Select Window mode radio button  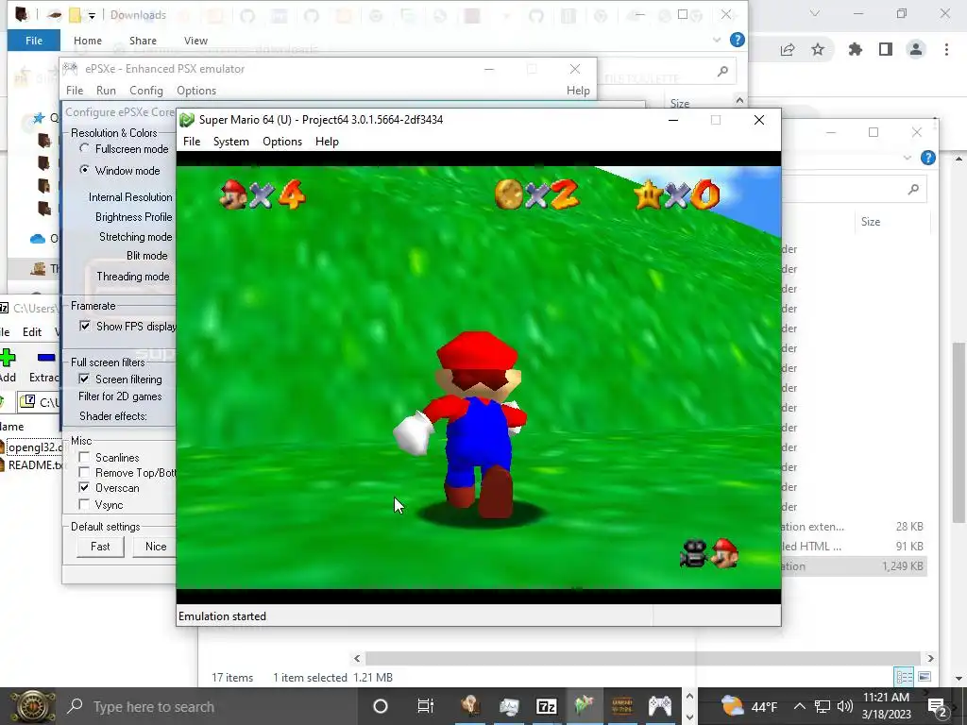(84, 170)
